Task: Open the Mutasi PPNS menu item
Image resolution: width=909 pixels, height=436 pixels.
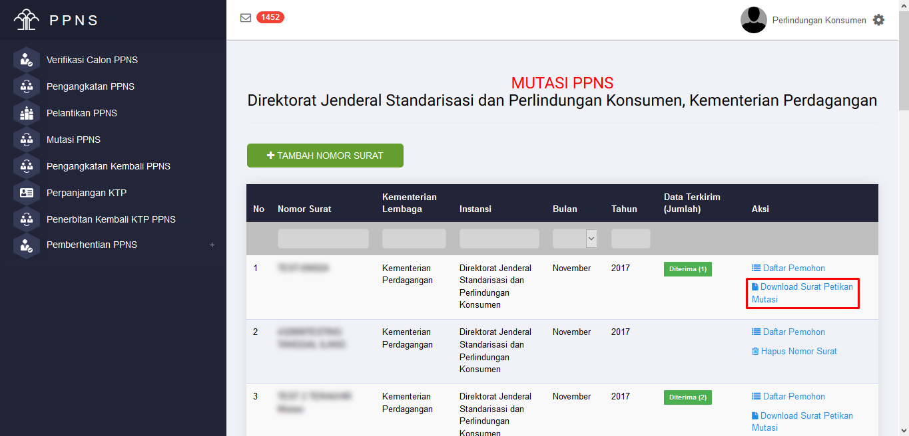Action: pos(73,140)
